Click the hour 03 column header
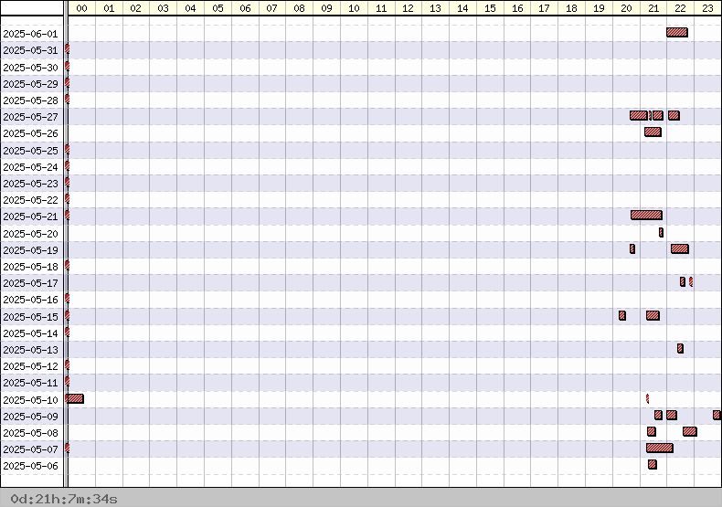The height and width of the screenshot is (507, 722). pos(163,8)
